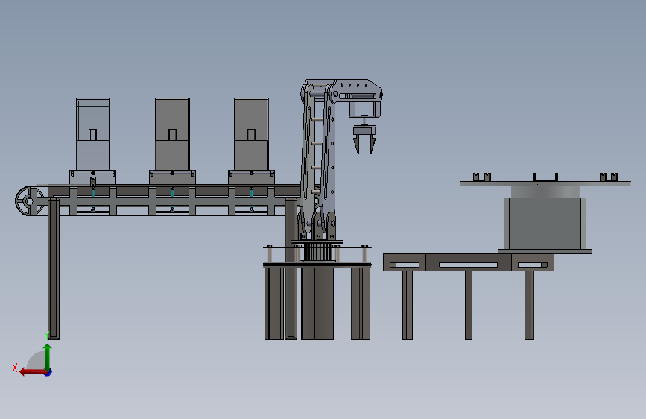Select the middle hopper box on the conveyor
This screenshot has width=646, height=419.
172,134
